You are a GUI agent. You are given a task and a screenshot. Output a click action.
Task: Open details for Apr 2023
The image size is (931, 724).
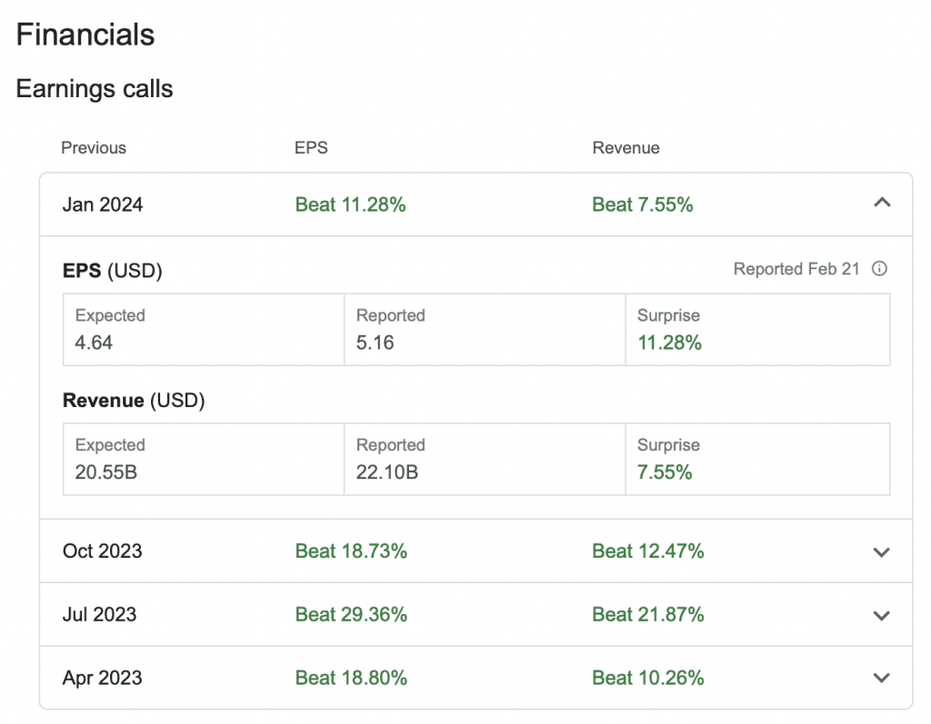[99, 678]
